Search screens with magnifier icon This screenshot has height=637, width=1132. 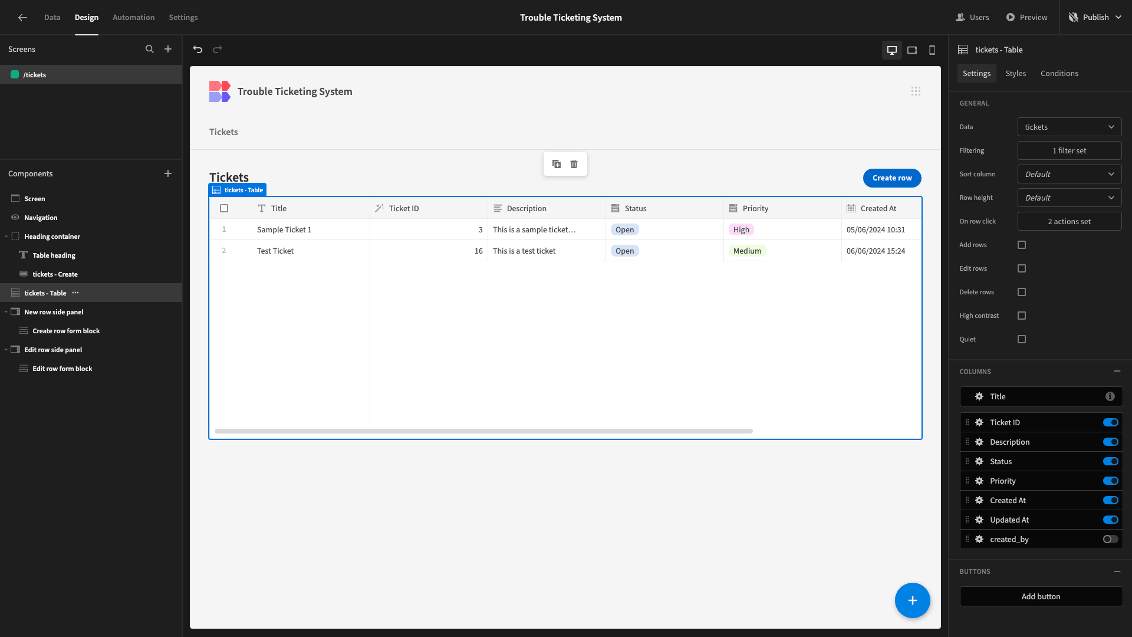[150, 50]
